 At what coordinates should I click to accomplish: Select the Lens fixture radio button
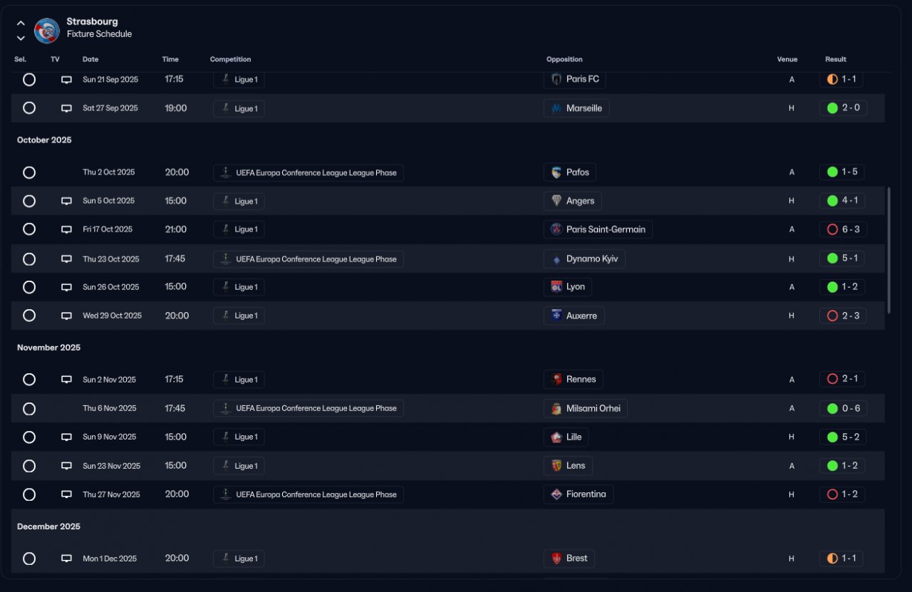pos(29,466)
